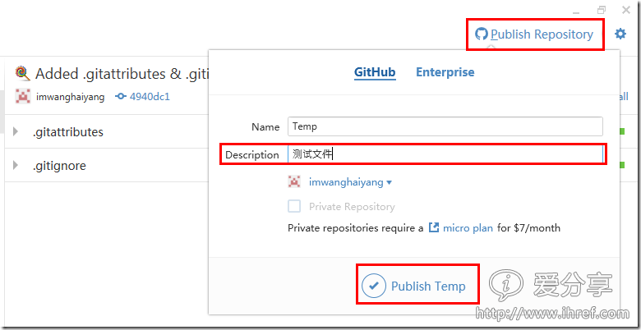Click the imwanghaiyang commit author avatar

pos(22,95)
